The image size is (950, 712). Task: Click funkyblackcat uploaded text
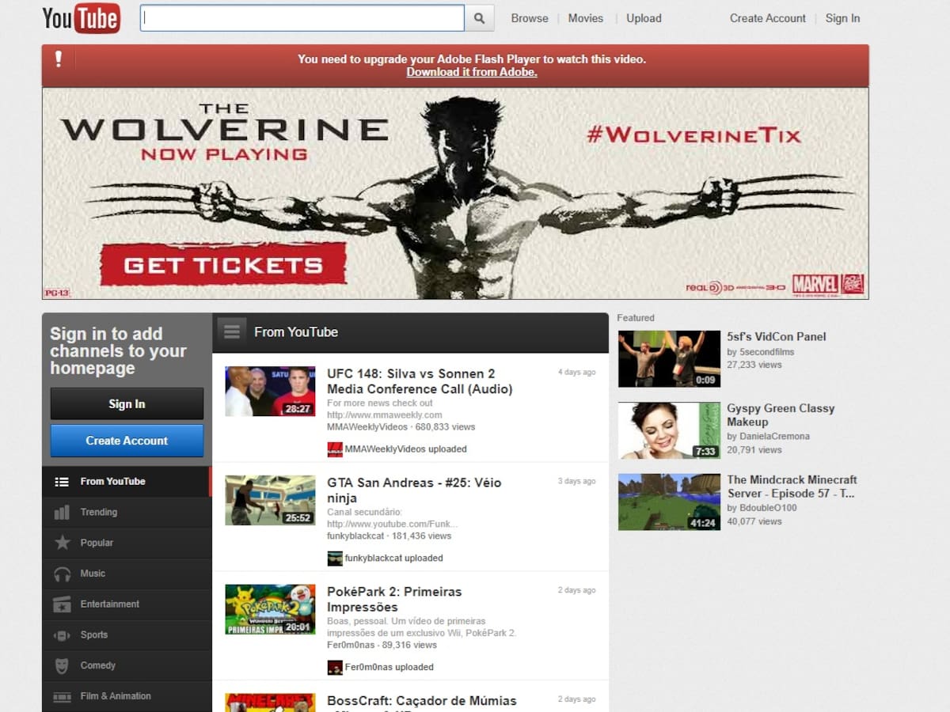[x=393, y=559]
